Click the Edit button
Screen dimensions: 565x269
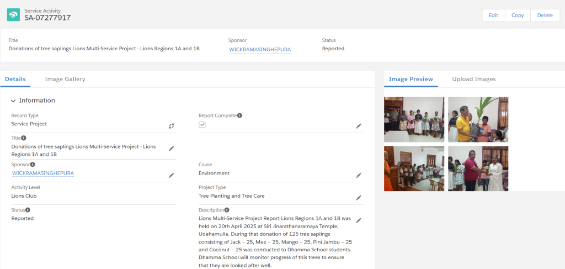pos(493,15)
